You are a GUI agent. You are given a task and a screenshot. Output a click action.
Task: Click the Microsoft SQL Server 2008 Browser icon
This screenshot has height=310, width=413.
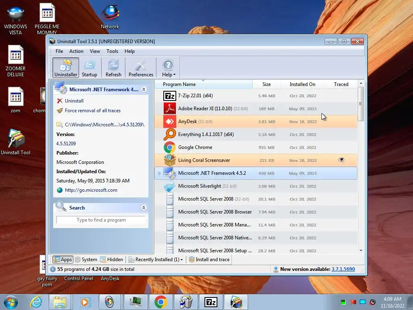coord(170,212)
